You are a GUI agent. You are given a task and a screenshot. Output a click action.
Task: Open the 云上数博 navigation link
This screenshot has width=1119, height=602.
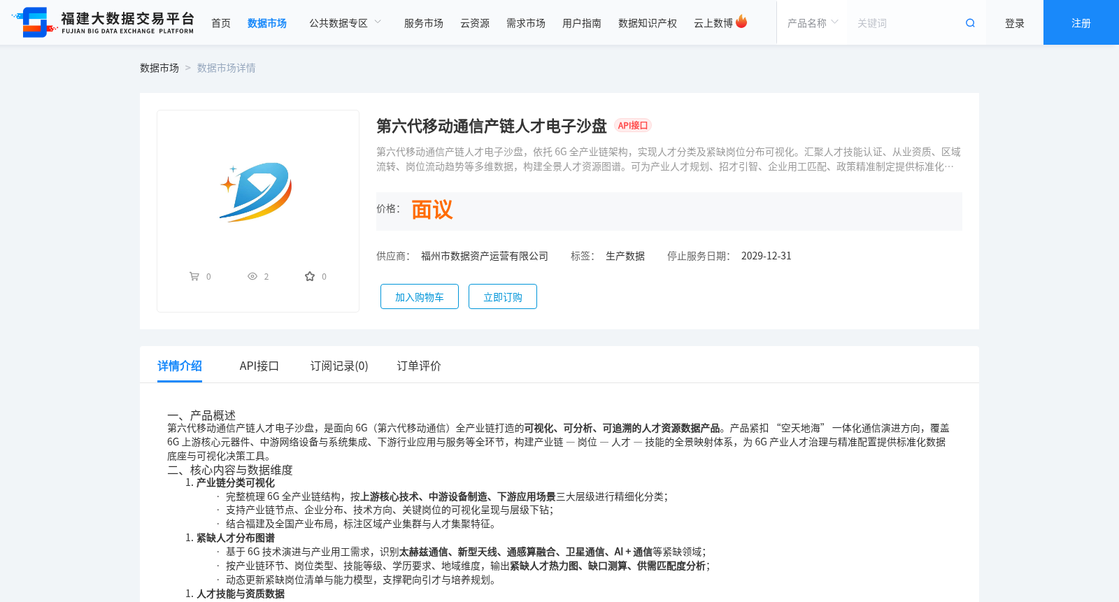[x=713, y=23]
